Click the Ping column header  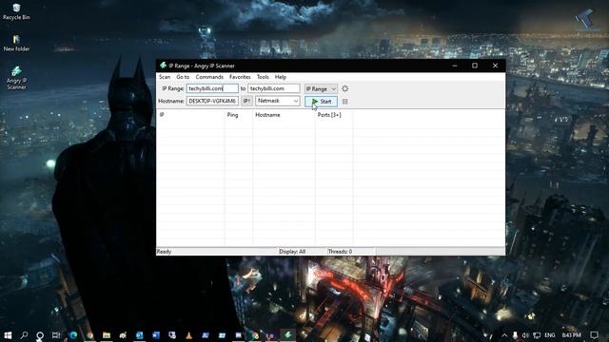(239, 115)
